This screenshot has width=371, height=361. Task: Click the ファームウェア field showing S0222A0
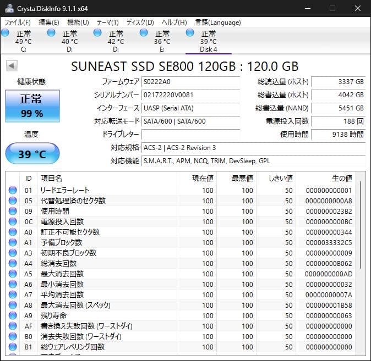coord(194,82)
